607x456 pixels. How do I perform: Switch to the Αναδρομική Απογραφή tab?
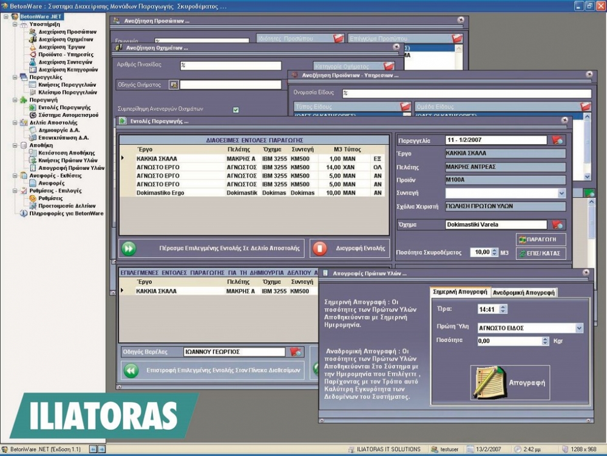pos(524,293)
